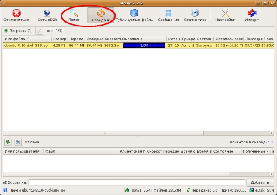
Task: Open Публикуемые файлы shared files
Action: pos(134,15)
